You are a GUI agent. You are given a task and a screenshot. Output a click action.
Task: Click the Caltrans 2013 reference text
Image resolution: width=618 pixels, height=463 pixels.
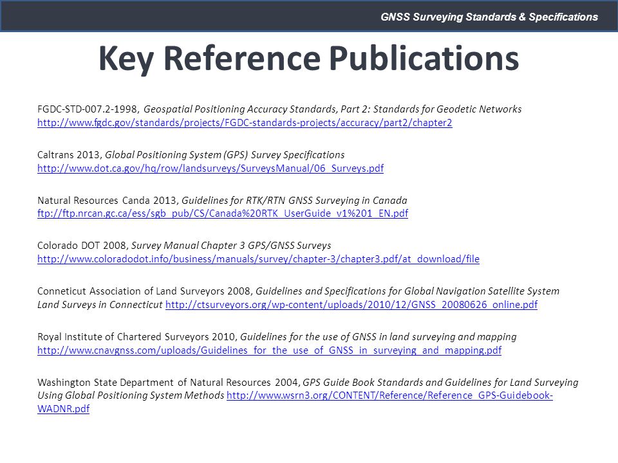pos(70,155)
